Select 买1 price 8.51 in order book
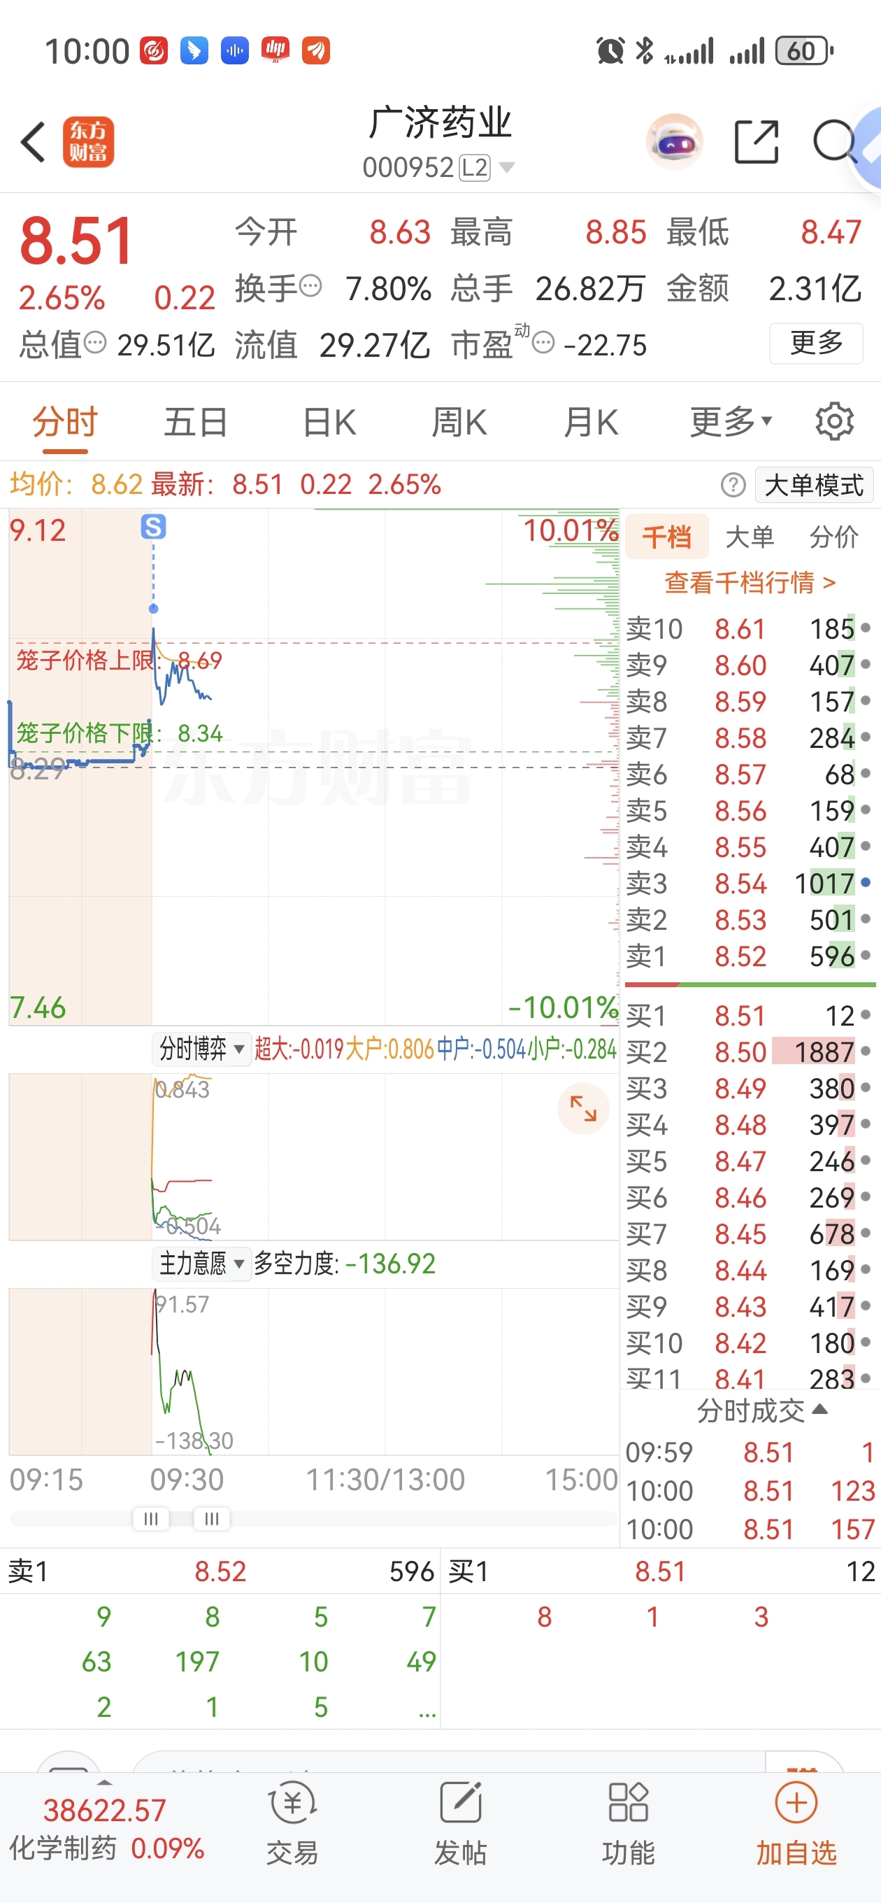This screenshot has width=881, height=1903. point(740,1015)
